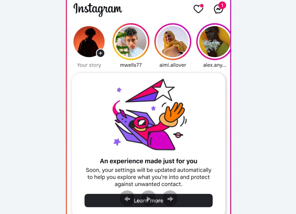Click the Learn more button
Screen dimensions: 296x214
point(148,201)
